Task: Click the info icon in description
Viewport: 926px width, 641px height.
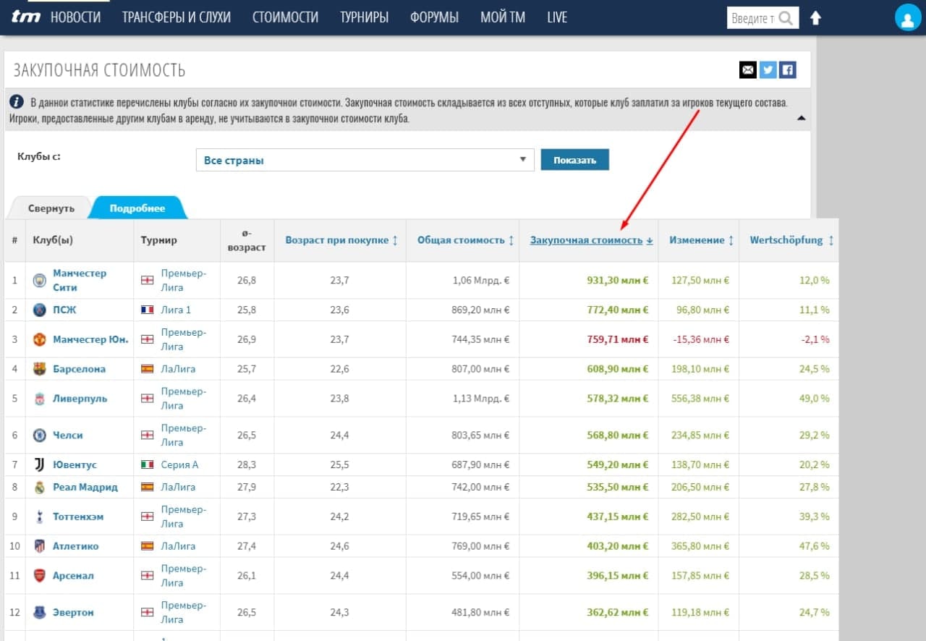Action: (x=17, y=102)
